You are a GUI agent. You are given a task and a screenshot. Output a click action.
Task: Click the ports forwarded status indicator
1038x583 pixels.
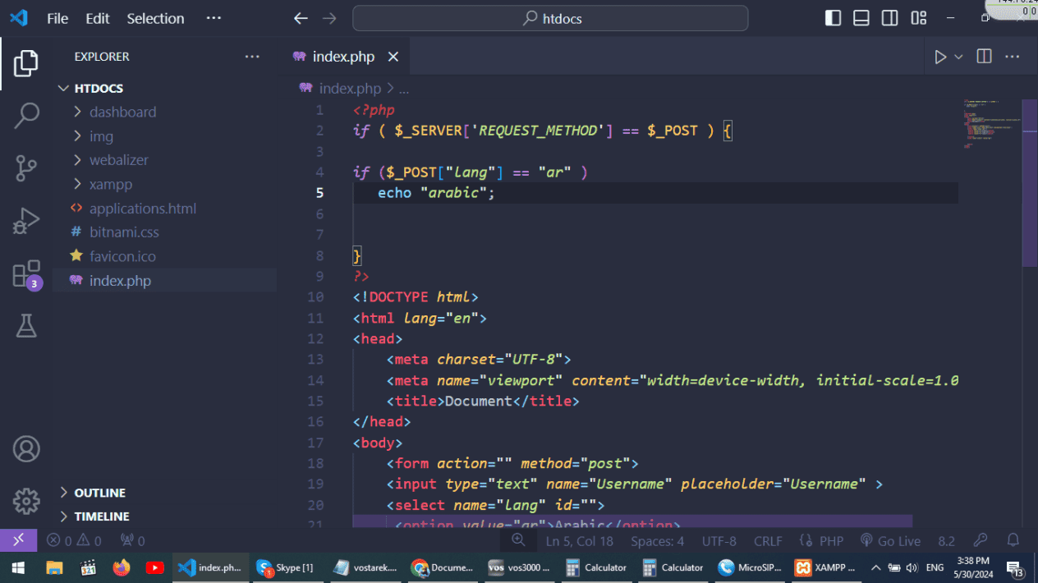click(132, 541)
